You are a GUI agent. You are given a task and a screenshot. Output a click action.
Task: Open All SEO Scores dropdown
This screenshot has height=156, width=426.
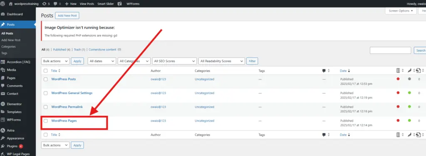[174, 61]
